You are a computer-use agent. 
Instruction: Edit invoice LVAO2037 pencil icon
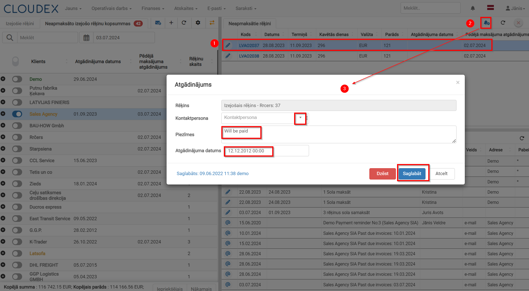(228, 45)
